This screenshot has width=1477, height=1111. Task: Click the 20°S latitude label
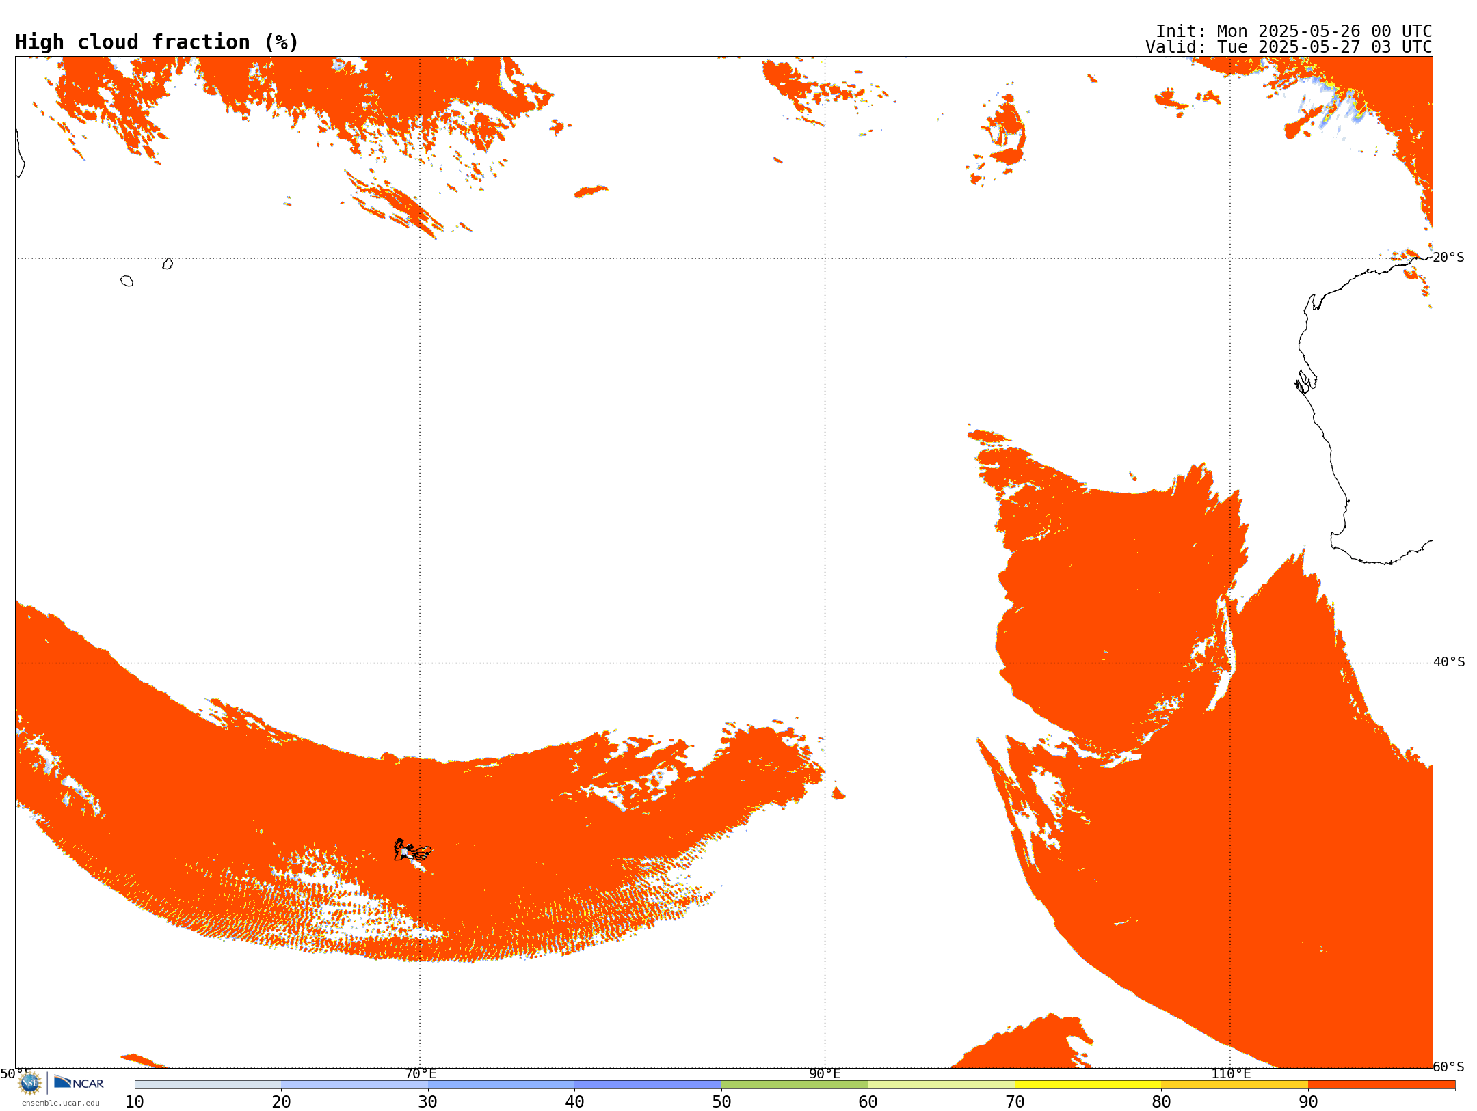click(1448, 258)
